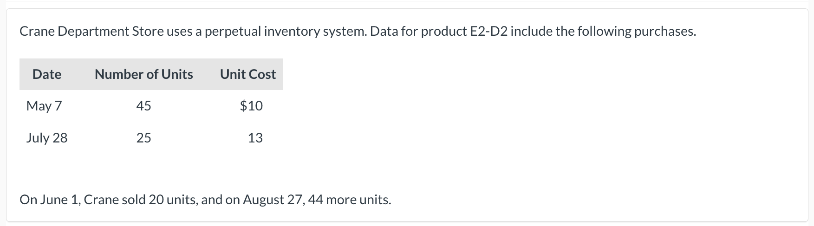
Task: Select the Number of Units column header
Action: 143,74
